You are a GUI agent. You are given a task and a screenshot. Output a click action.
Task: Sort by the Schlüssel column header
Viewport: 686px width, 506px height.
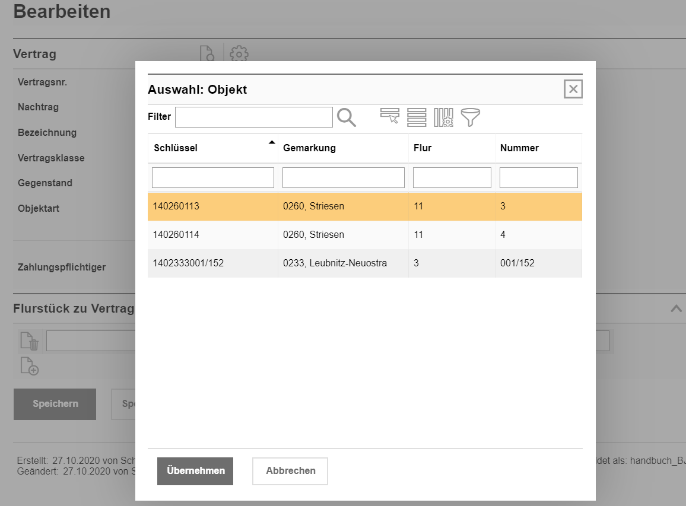[x=176, y=148]
